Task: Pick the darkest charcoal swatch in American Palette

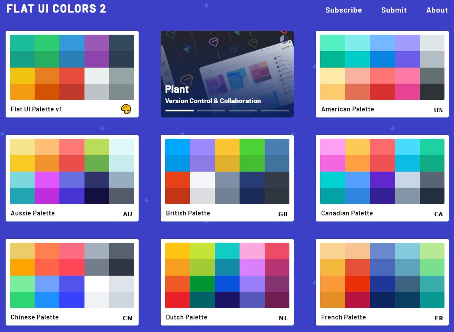Action: pyautogui.click(x=432, y=92)
